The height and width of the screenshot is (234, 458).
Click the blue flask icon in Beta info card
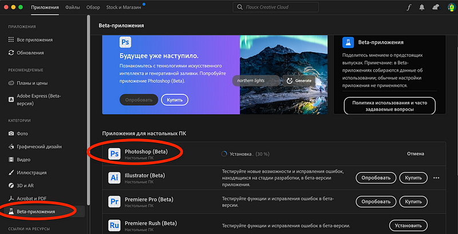(x=348, y=42)
